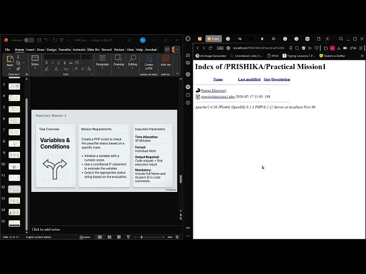Open browser sidebar history clock icon
The width and height of the screenshot is (366, 274).
pyautogui.click(x=188, y=95)
